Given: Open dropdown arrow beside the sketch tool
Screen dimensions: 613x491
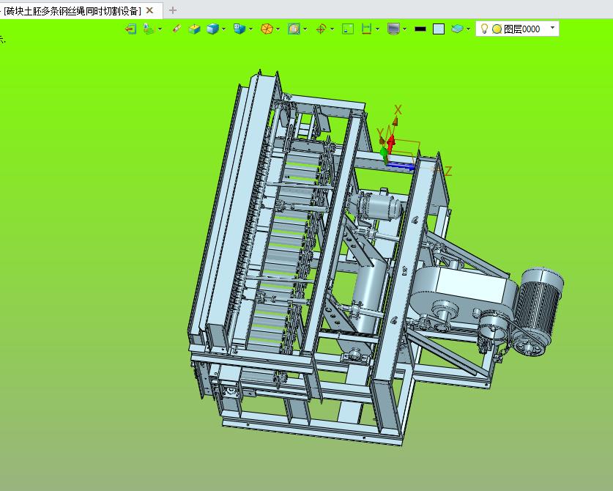Looking at the screenshot, I should 160,29.
